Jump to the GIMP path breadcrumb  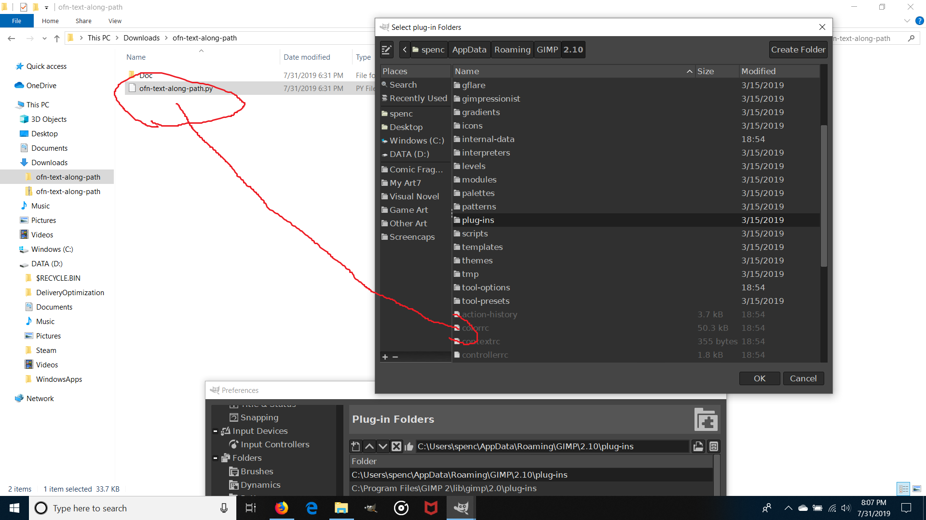point(547,50)
